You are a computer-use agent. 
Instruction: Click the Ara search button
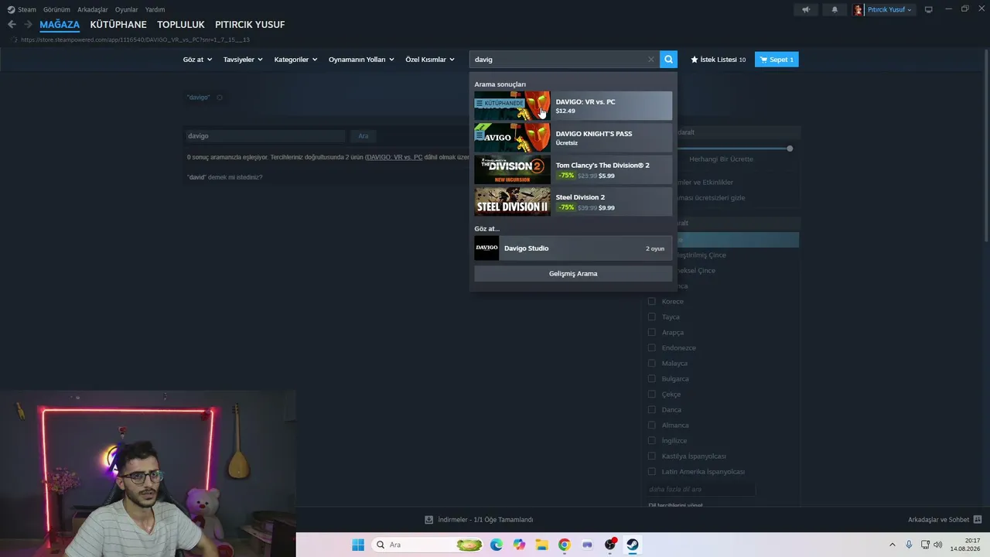(x=364, y=136)
